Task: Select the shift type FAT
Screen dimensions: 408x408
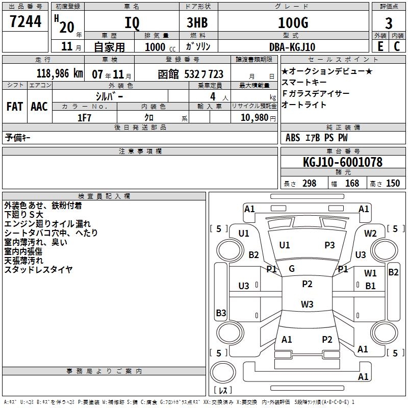Action: pyautogui.click(x=15, y=107)
